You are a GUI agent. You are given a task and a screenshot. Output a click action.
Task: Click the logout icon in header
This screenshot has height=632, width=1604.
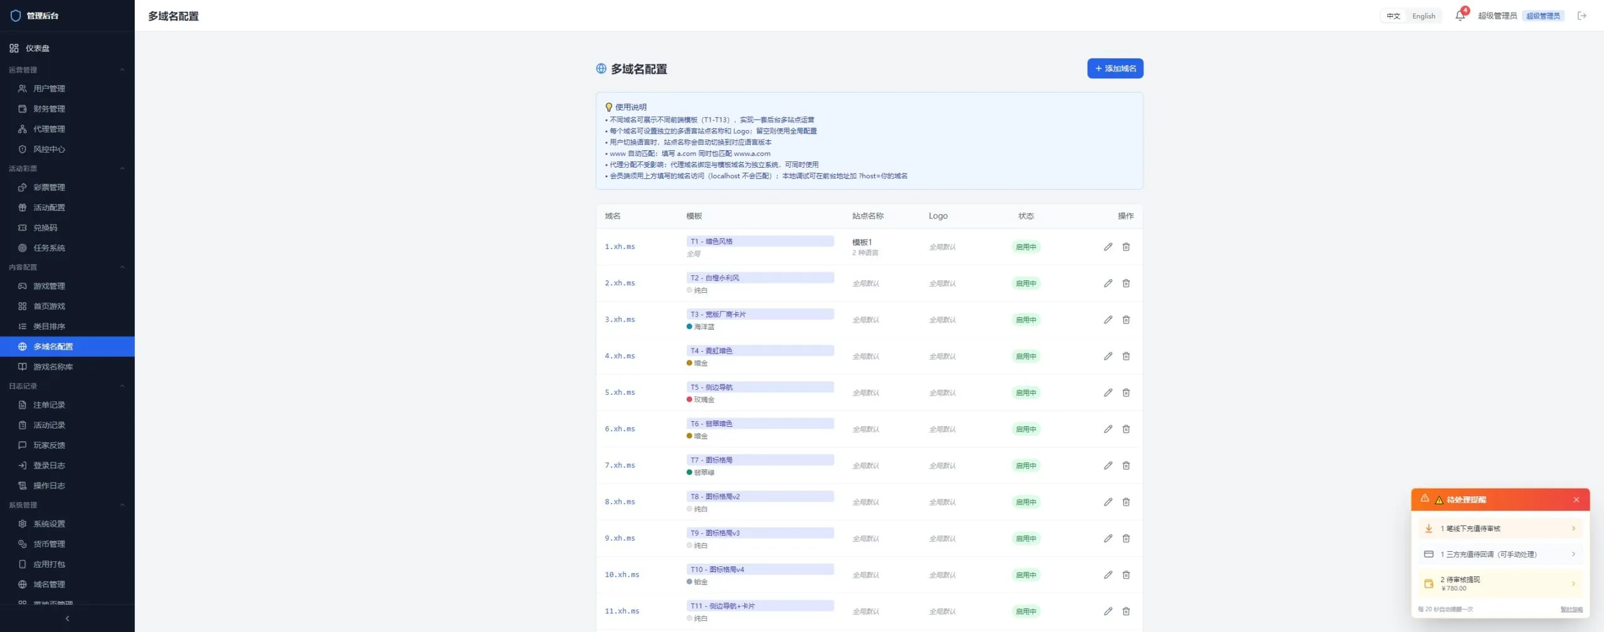coord(1581,16)
